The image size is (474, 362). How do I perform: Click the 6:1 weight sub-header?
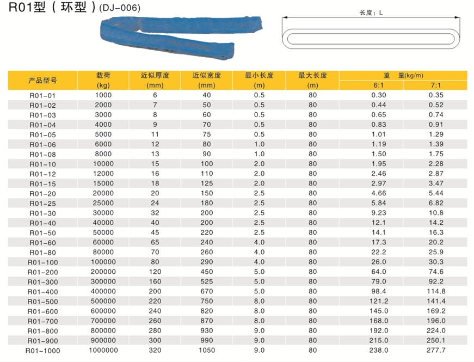(378, 85)
